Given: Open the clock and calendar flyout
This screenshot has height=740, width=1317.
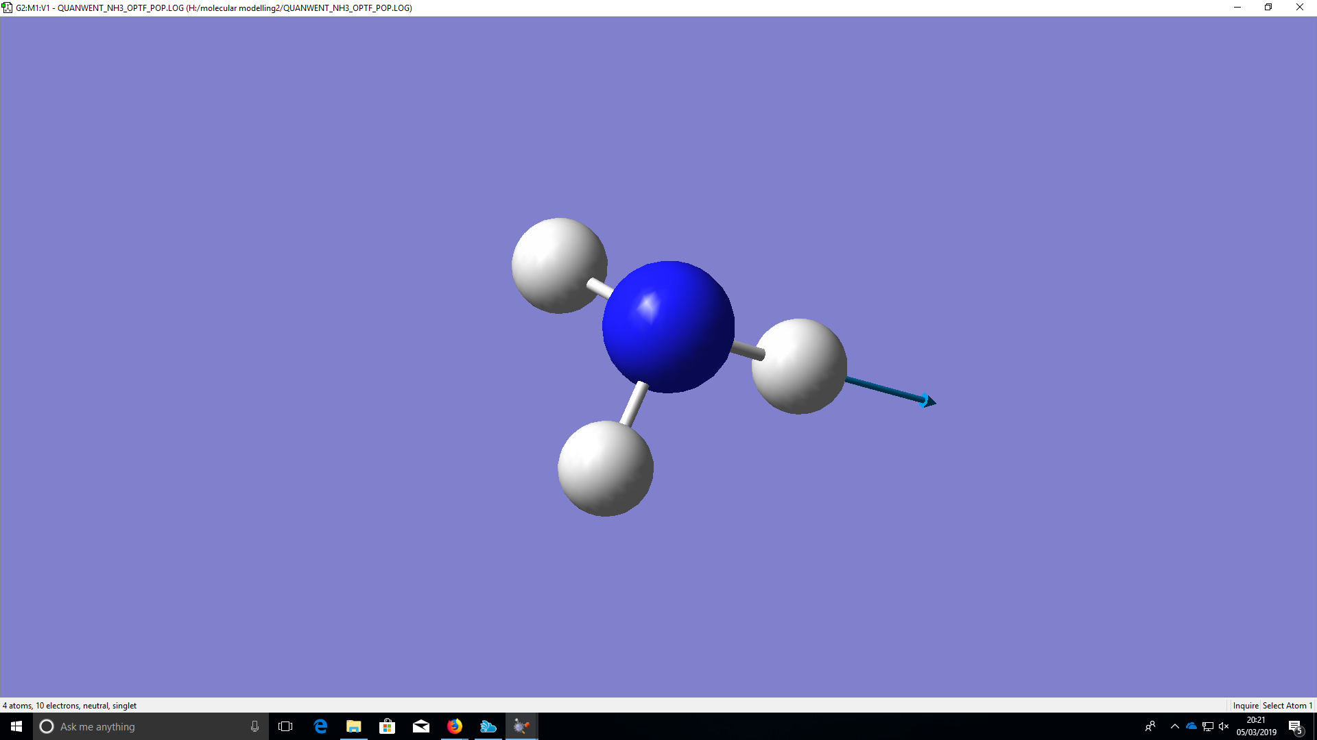Looking at the screenshot, I should [1256, 726].
